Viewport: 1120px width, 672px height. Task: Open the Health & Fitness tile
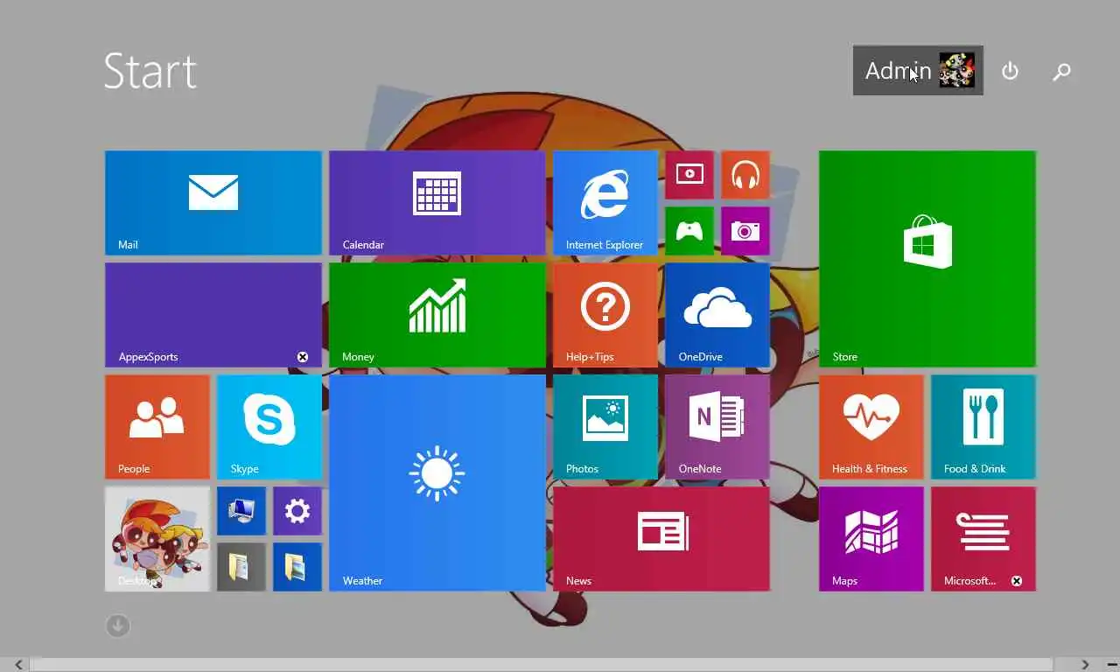click(x=871, y=427)
